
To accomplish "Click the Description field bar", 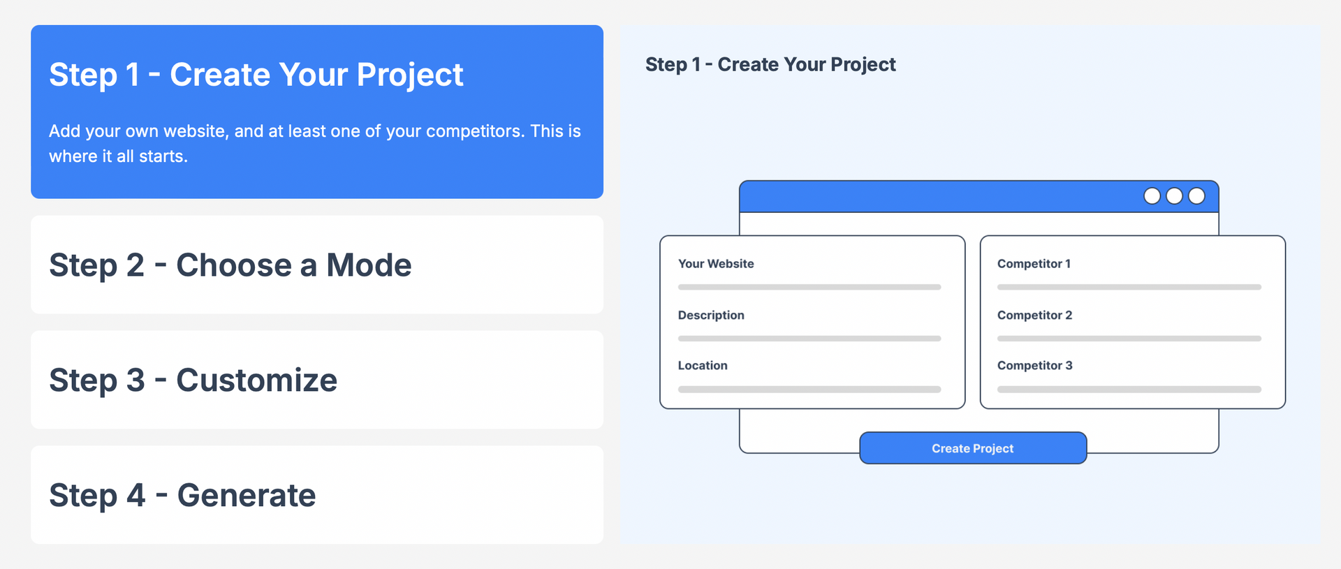I will click(809, 339).
